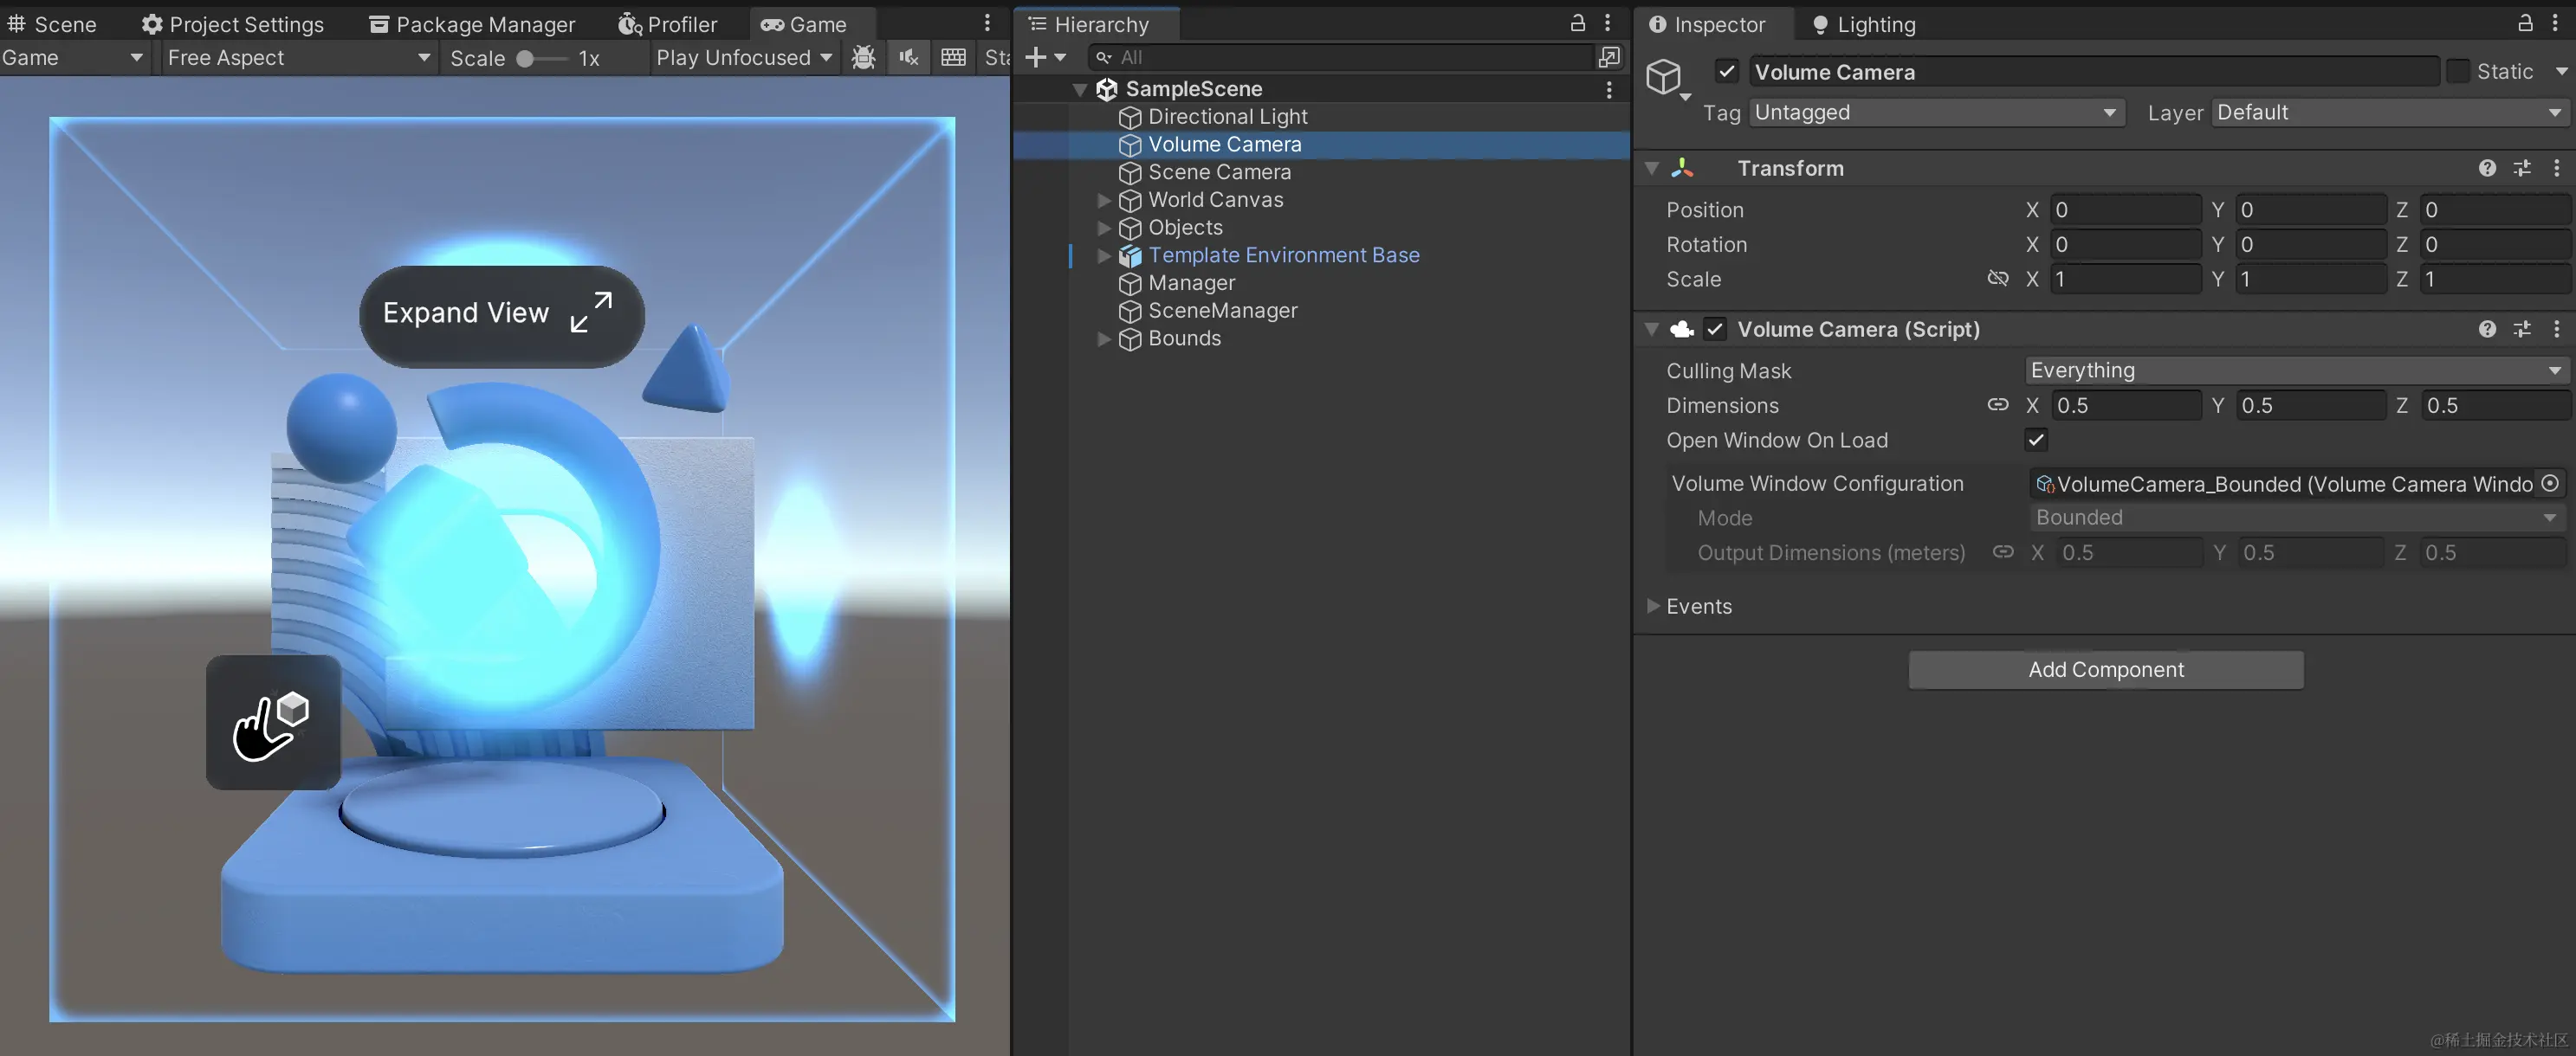Screen dimensions: 2576x1056
Task: Click the Game view Scale slider handle
Action: coord(525,58)
